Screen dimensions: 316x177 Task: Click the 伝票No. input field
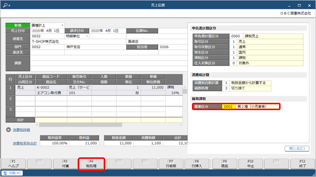(x=173, y=31)
